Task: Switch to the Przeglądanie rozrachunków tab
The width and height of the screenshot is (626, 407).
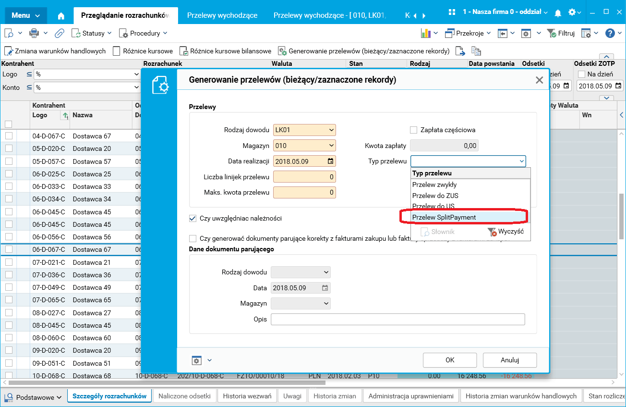Action: tap(125, 15)
